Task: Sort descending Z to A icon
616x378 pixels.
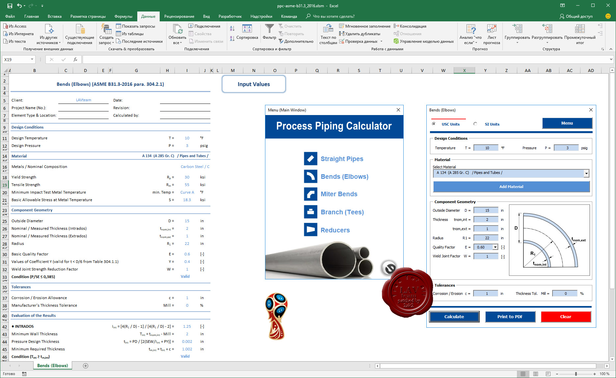Action: (x=232, y=39)
